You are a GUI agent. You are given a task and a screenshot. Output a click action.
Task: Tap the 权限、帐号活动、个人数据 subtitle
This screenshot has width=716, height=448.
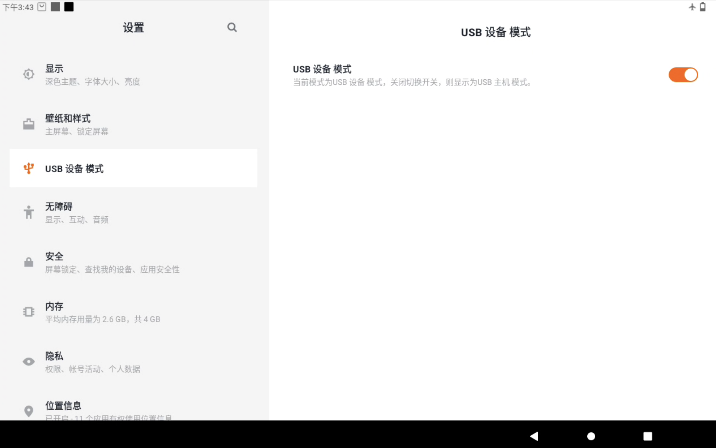coord(92,369)
